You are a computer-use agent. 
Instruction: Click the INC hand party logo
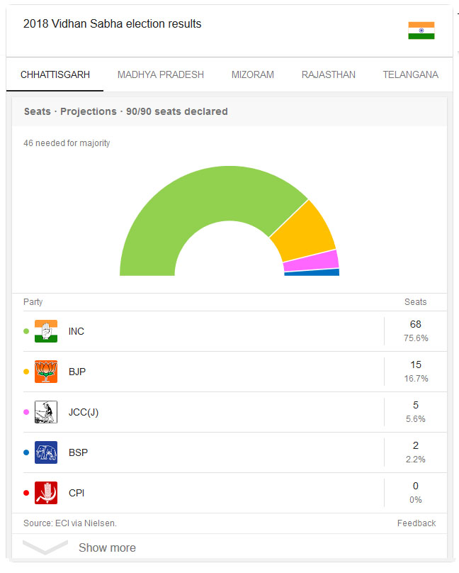pos(46,331)
